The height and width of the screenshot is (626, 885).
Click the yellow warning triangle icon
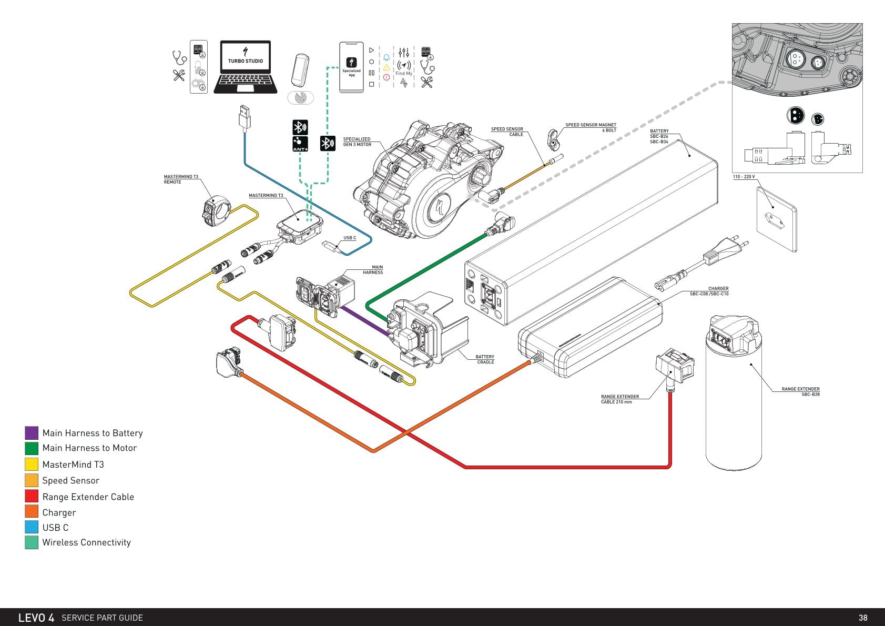386,67
